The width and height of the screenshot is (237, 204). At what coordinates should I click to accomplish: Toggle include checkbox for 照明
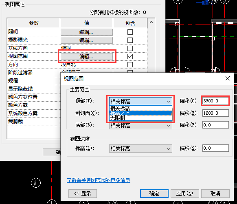point(130,32)
